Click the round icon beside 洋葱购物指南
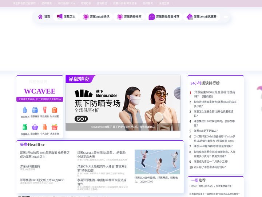Image resolution: width=262 pixels, height=197 pixels. coord(120,17)
